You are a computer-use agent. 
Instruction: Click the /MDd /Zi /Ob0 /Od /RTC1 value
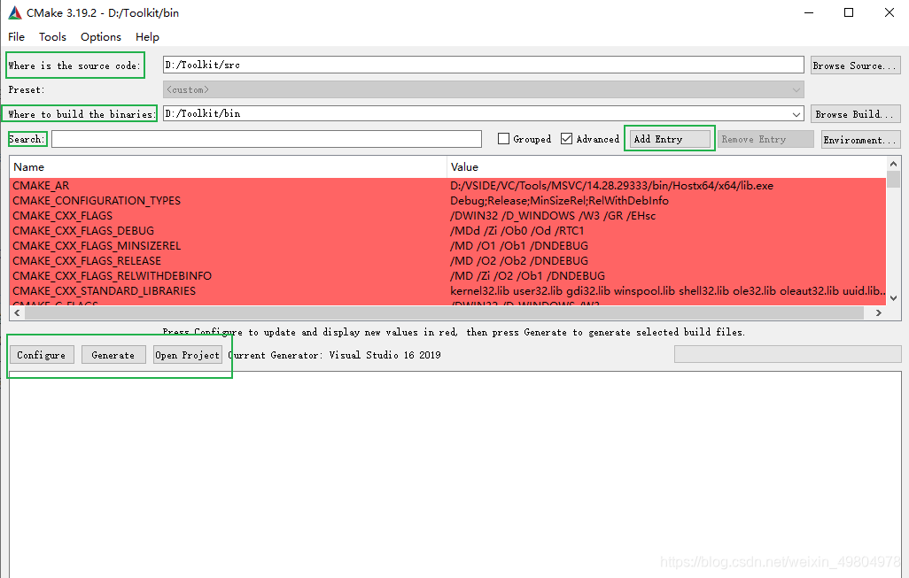517,231
